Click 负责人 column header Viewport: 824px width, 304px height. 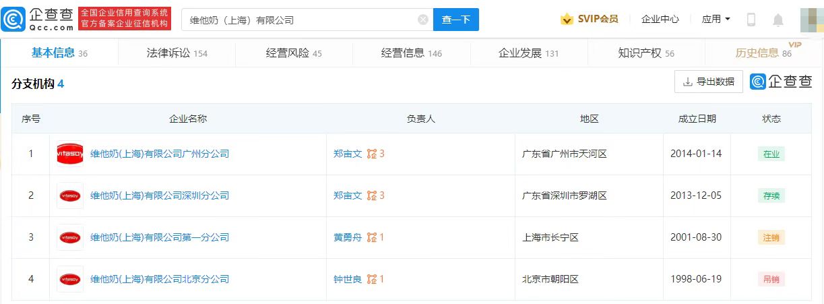(421, 119)
